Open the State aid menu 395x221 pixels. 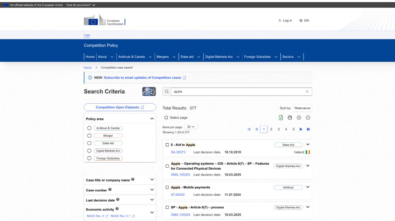(x=190, y=57)
